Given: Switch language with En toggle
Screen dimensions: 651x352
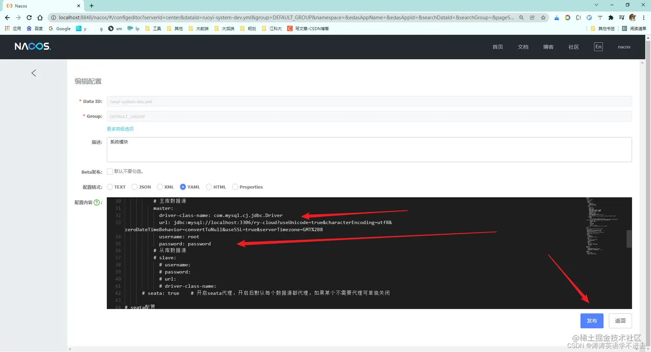Looking at the screenshot, I should click(598, 47).
